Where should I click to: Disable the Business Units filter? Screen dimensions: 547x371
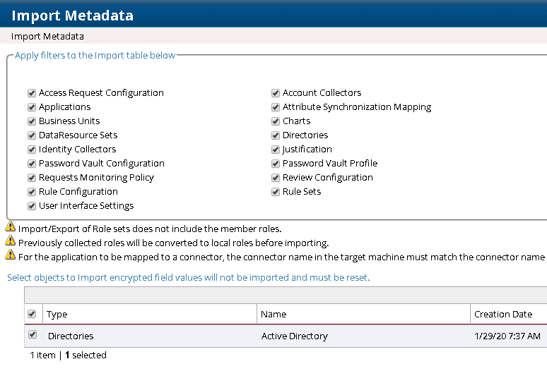32,121
